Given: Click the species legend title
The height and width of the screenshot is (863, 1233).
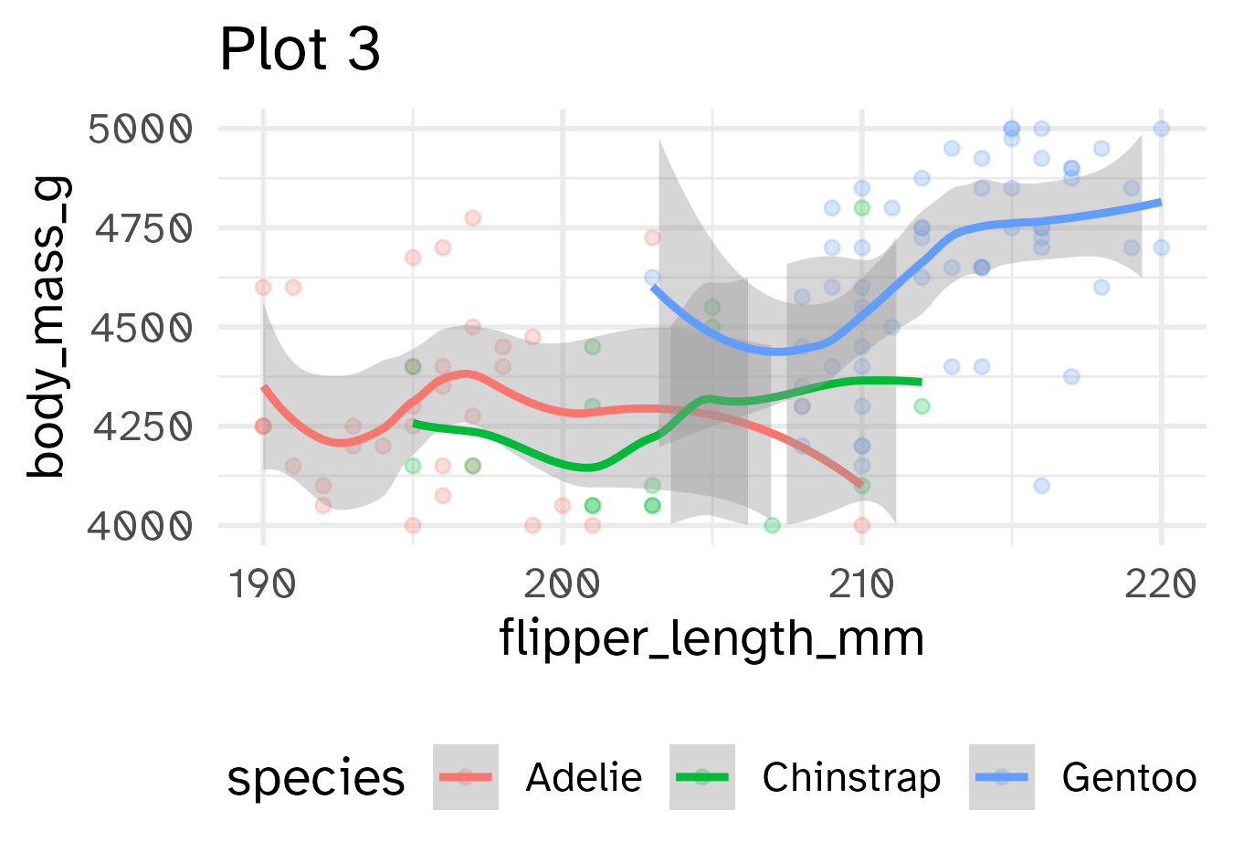Looking at the screenshot, I should coord(315,779).
